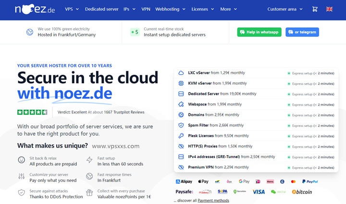Open the shopping cart icon
The height and width of the screenshot is (204, 346).
pyautogui.click(x=315, y=9)
